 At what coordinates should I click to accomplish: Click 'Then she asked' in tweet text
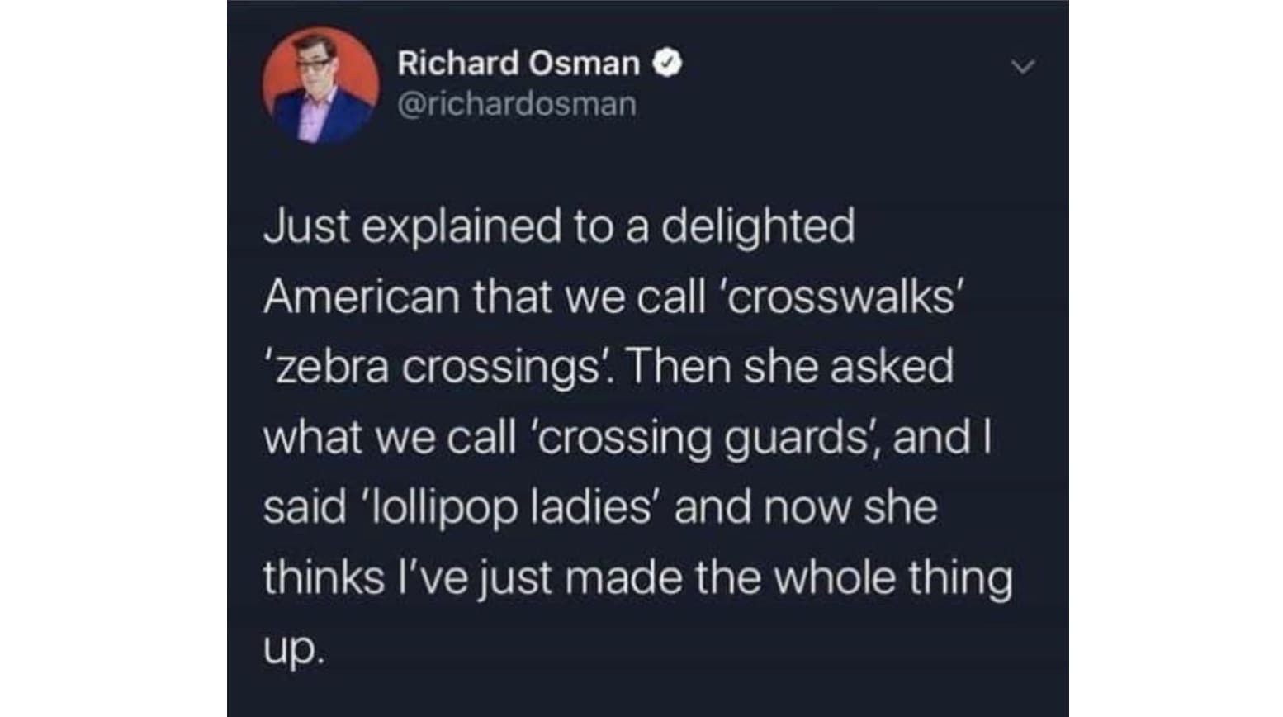789,367
